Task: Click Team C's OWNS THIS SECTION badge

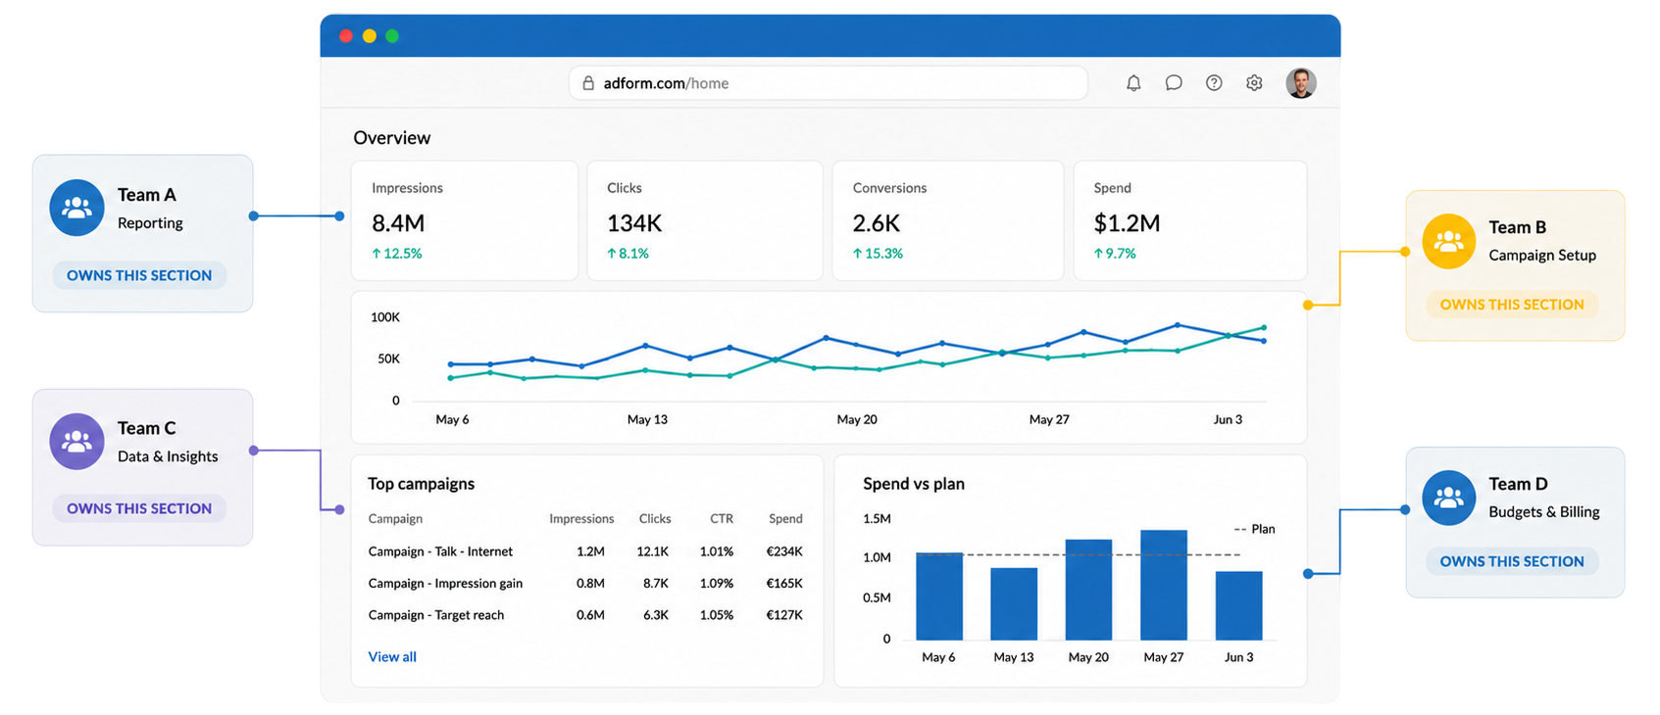Action: pos(139,508)
